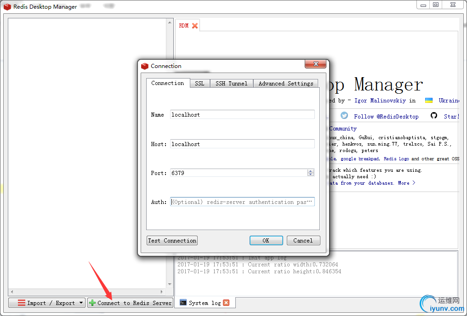Image resolution: width=467 pixels, height=316 pixels.
Task: Open the Ukraine link
Action: tap(449, 101)
